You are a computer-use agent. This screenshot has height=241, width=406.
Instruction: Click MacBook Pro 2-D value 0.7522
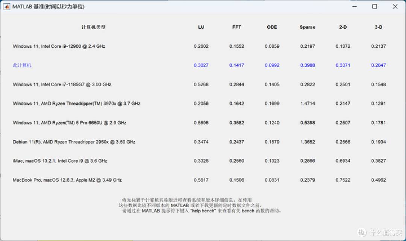(x=343, y=180)
